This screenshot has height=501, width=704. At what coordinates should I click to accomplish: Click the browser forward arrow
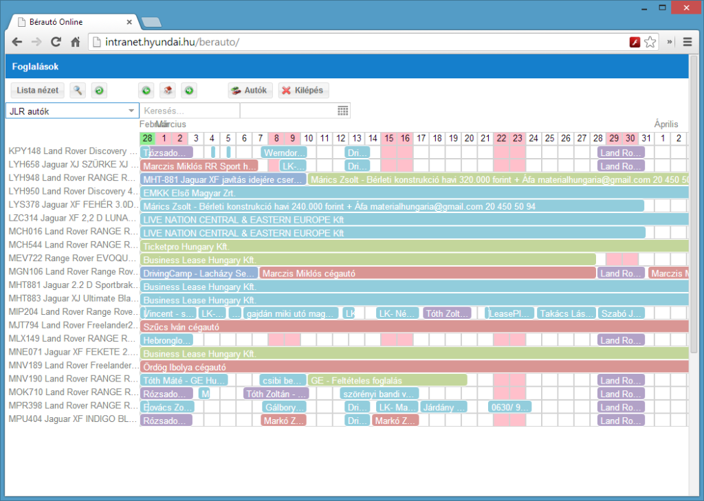[x=36, y=42]
